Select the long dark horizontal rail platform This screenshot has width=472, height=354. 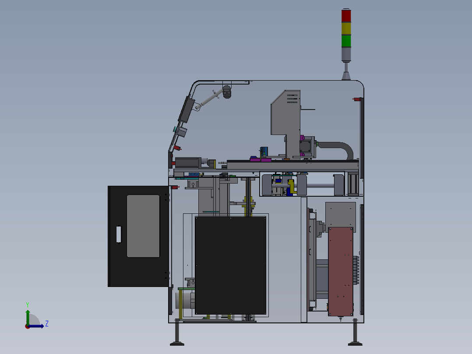coord(292,165)
